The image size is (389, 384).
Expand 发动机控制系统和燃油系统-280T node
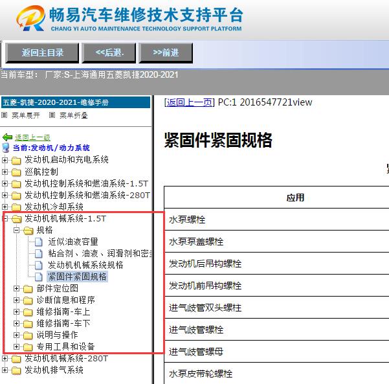pyautogui.click(x=5, y=195)
